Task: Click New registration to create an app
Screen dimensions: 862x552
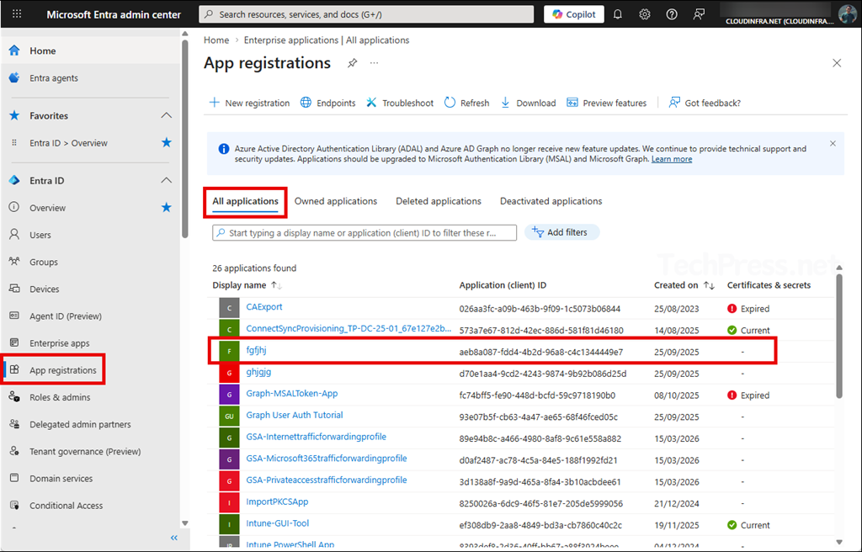Action: (x=249, y=102)
